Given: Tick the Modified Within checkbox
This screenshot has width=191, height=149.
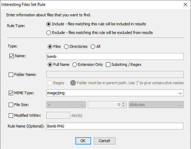Looking at the screenshot, I should [11, 115].
